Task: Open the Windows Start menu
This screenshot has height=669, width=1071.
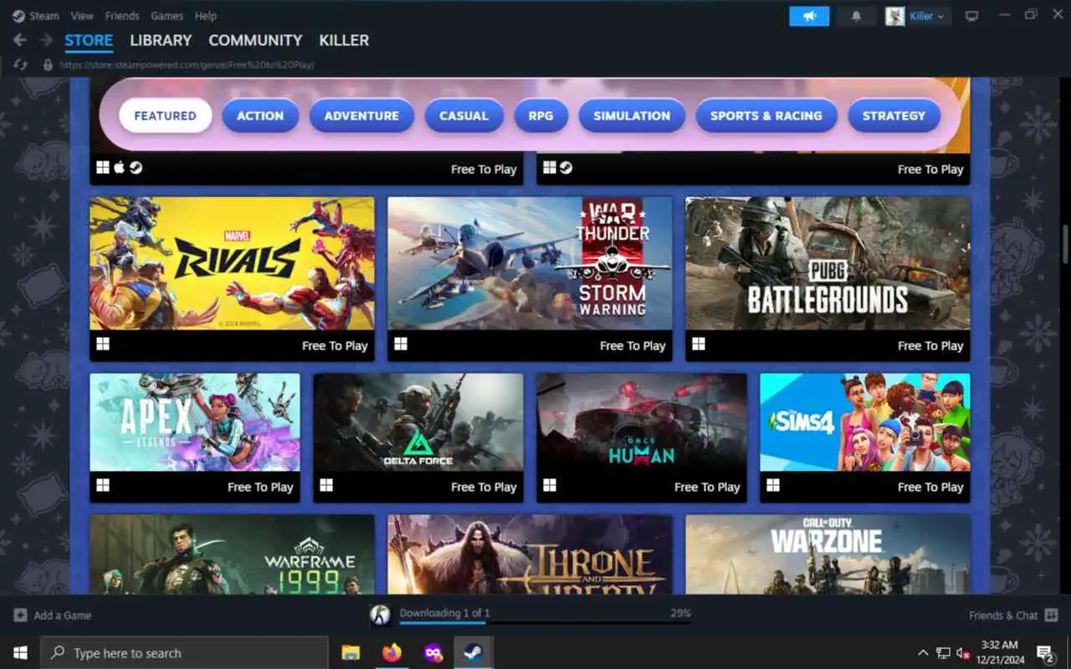Action: [20, 653]
